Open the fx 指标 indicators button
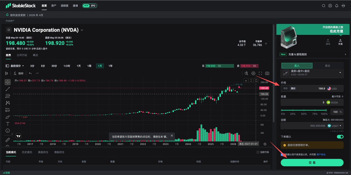The image size is (351, 175). (18, 73)
